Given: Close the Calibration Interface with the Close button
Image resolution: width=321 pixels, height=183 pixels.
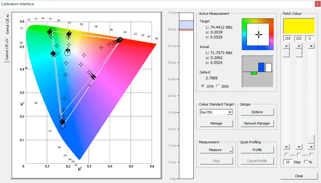Looking at the screenshot, I should [x=298, y=176].
